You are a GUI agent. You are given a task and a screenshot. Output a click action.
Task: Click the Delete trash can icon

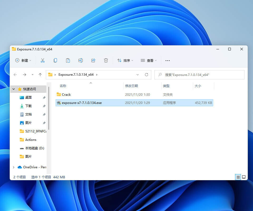click(106, 60)
